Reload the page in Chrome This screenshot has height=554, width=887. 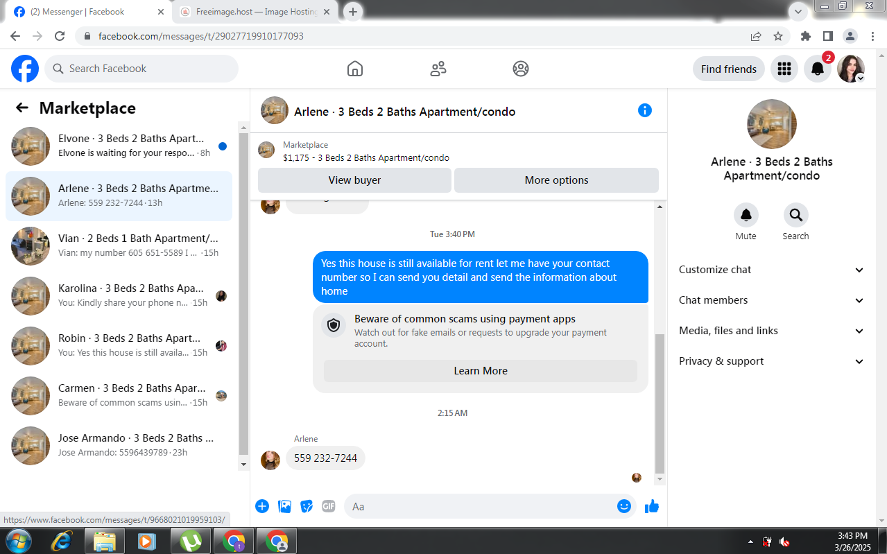(60, 36)
